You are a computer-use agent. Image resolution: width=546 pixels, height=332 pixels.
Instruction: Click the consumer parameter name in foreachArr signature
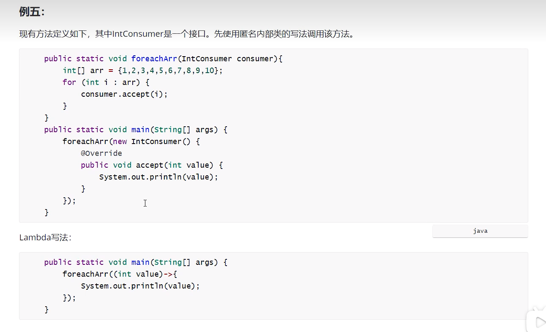click(255, 59)
